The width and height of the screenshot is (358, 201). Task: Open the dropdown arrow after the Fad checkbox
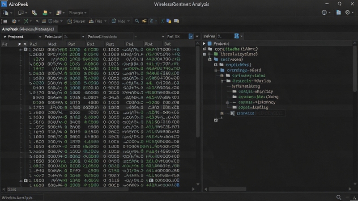coord(197,37)
